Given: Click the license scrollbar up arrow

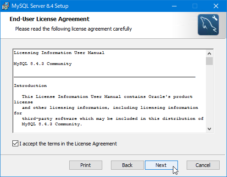Looking at the screenshot, I should coord(209,54).
